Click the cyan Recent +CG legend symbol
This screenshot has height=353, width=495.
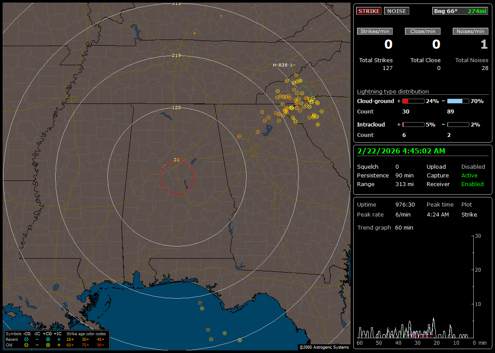48,339
